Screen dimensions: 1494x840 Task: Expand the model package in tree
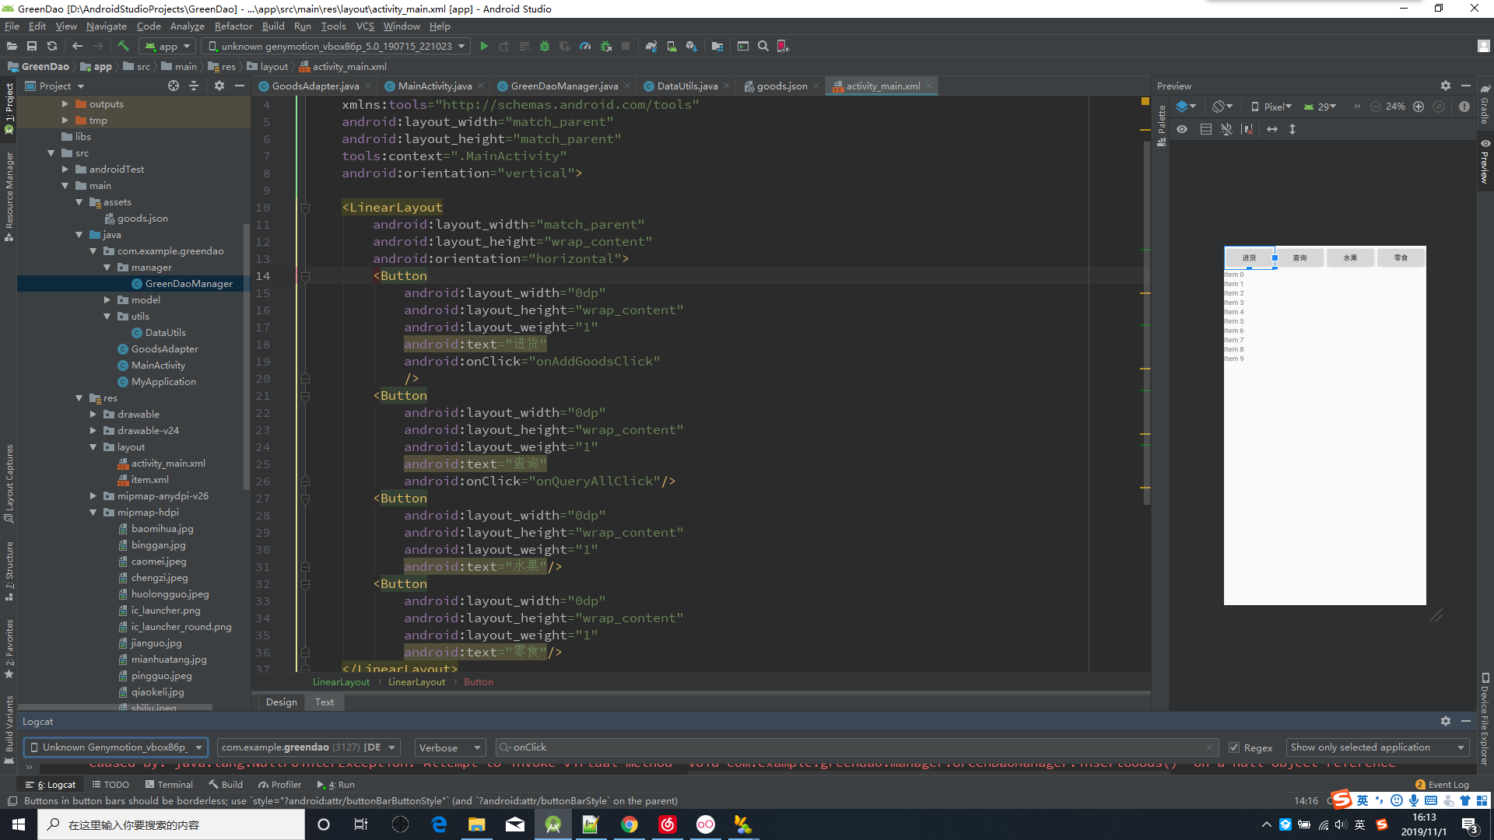(x=107, y=300)
